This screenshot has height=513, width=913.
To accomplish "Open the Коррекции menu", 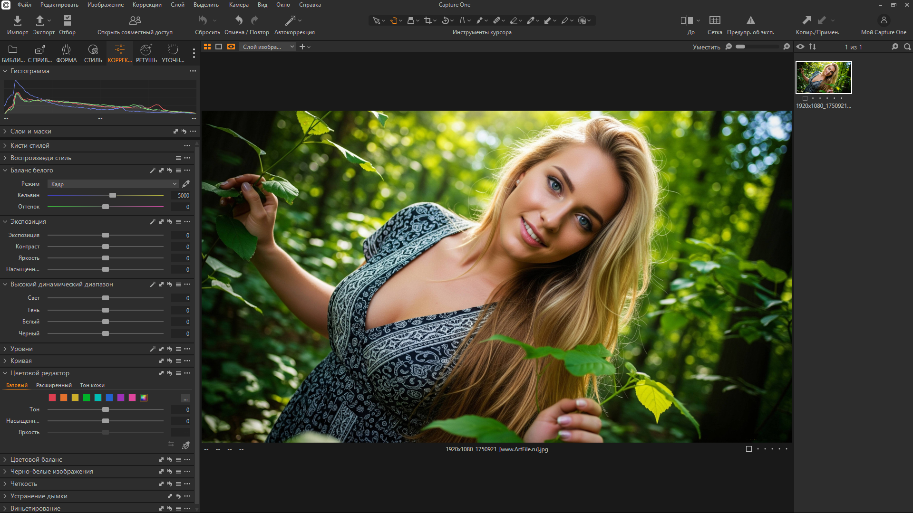I will pos(147,5).
